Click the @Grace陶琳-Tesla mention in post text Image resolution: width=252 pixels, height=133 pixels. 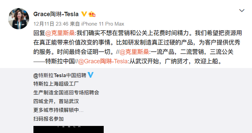coord(103,61)
